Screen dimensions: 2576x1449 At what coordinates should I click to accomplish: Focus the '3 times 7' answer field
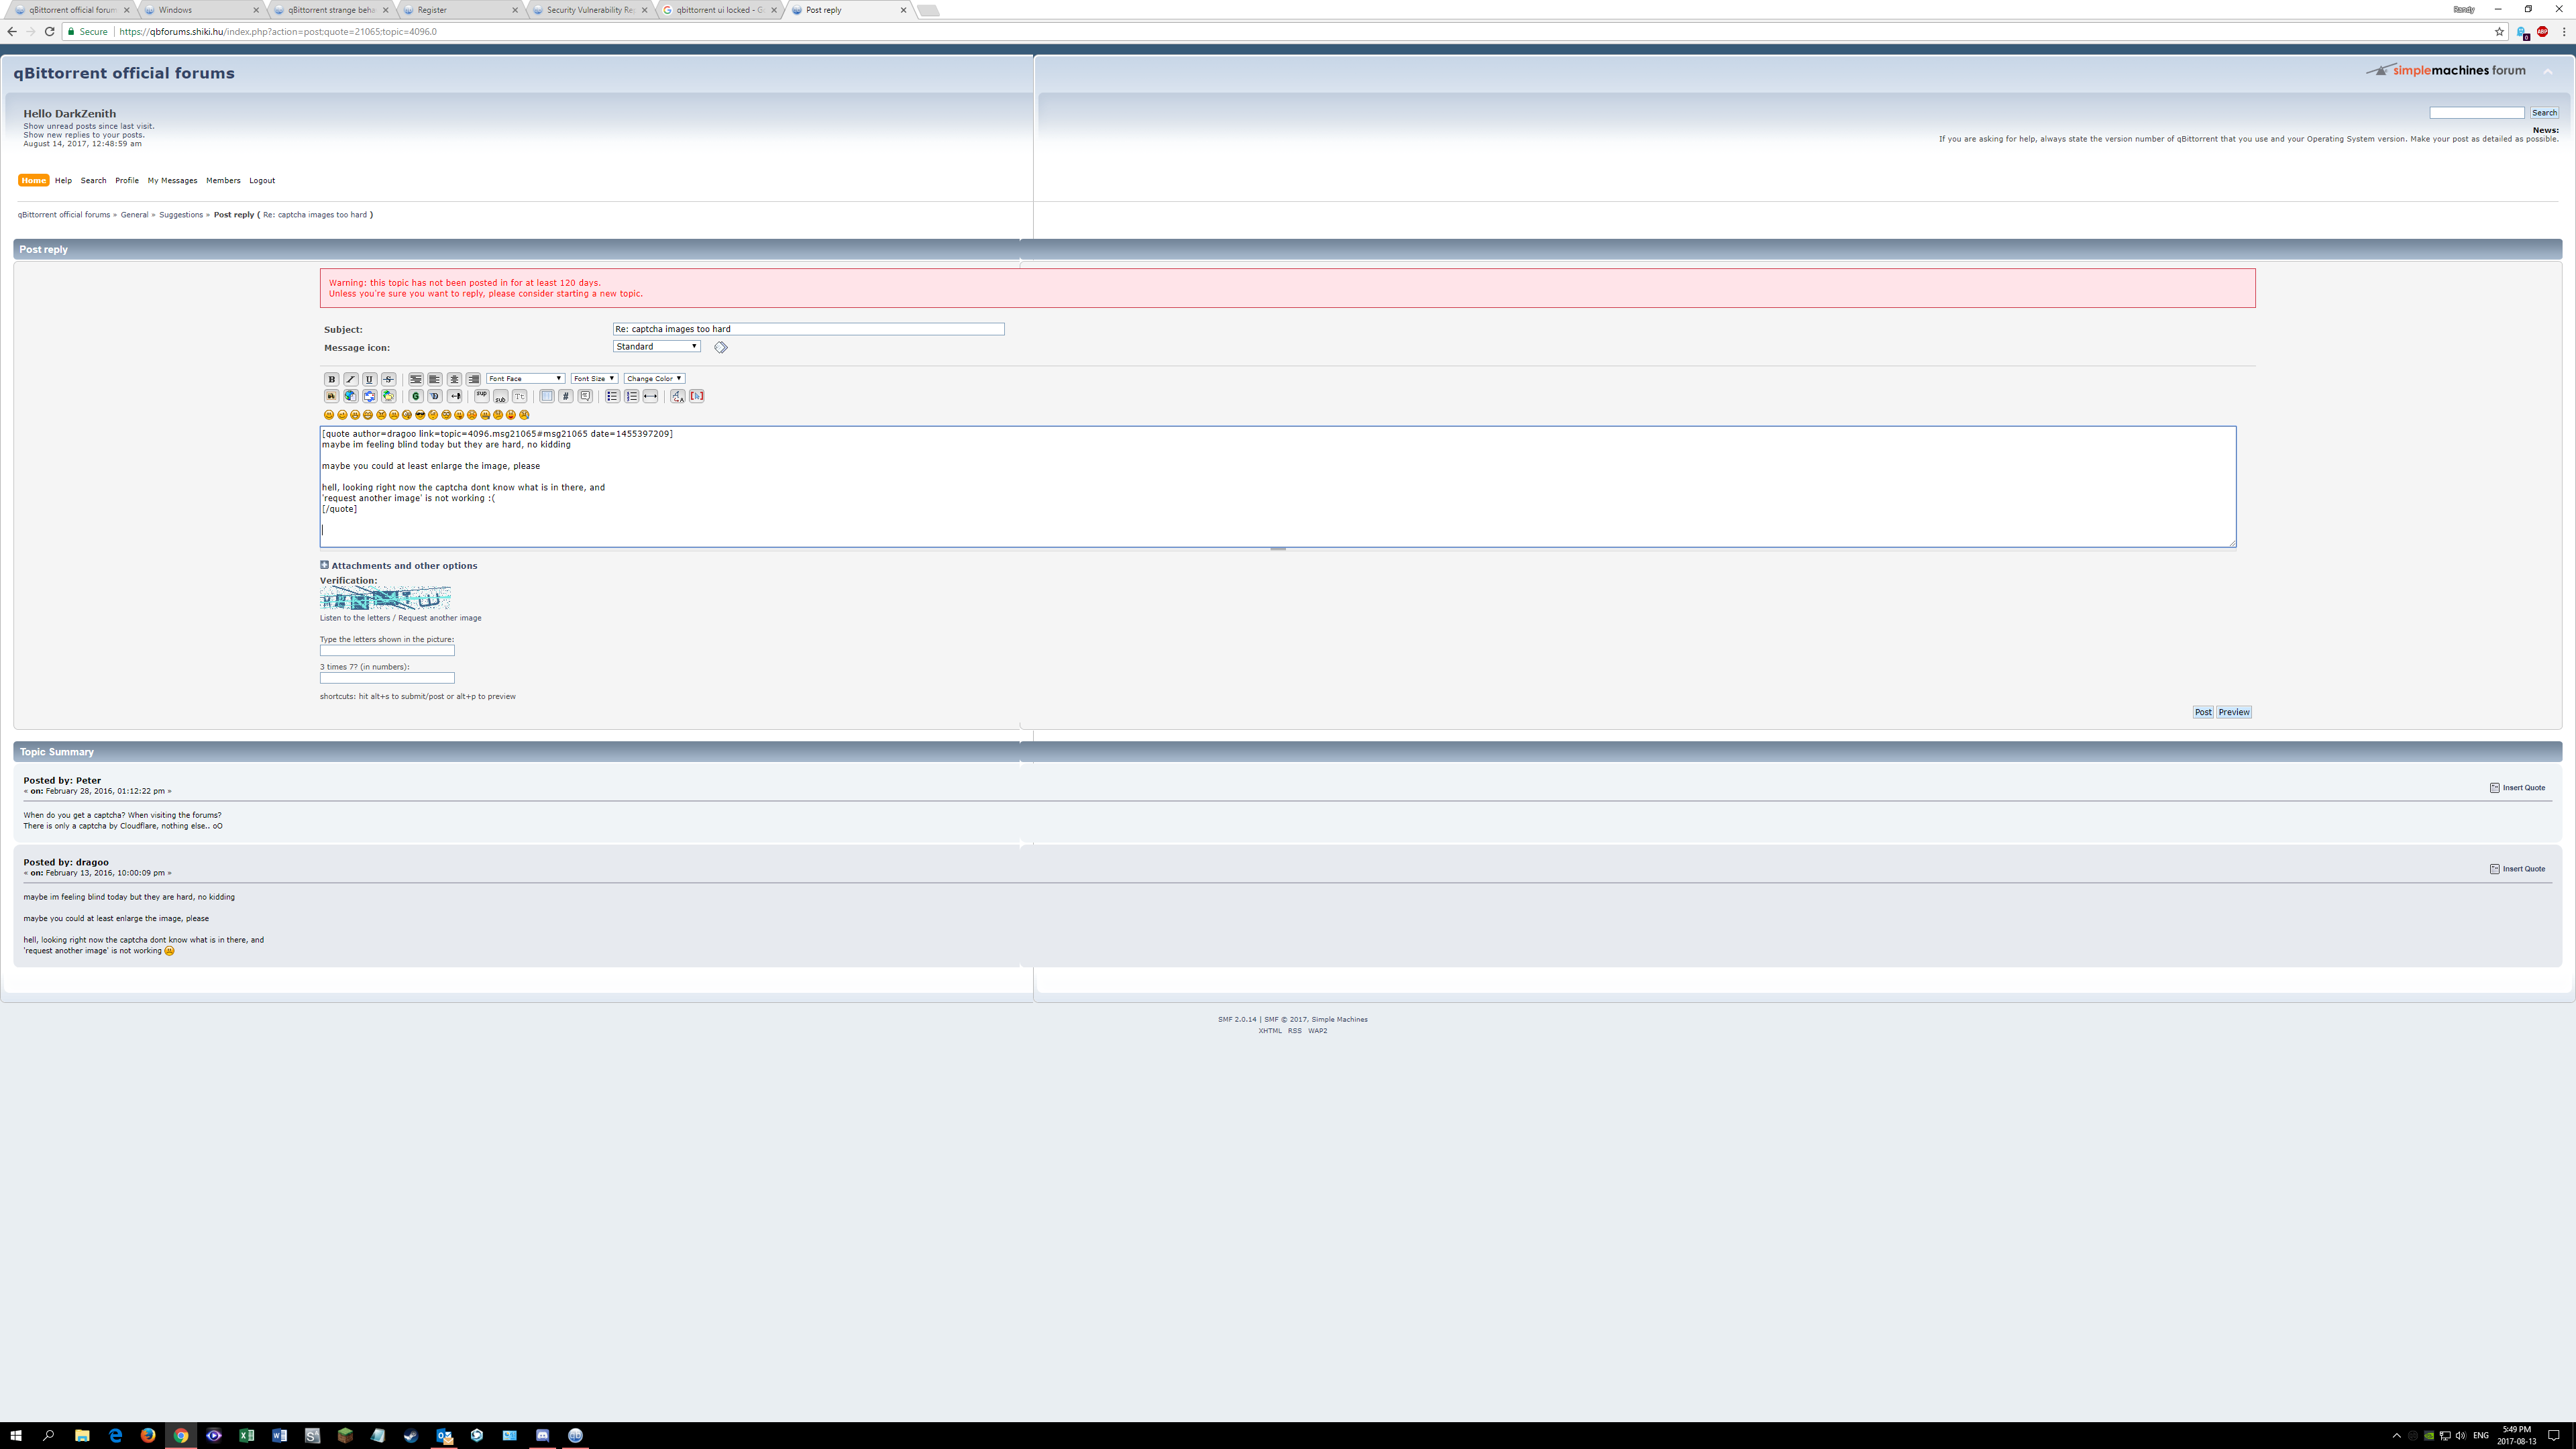387,678
